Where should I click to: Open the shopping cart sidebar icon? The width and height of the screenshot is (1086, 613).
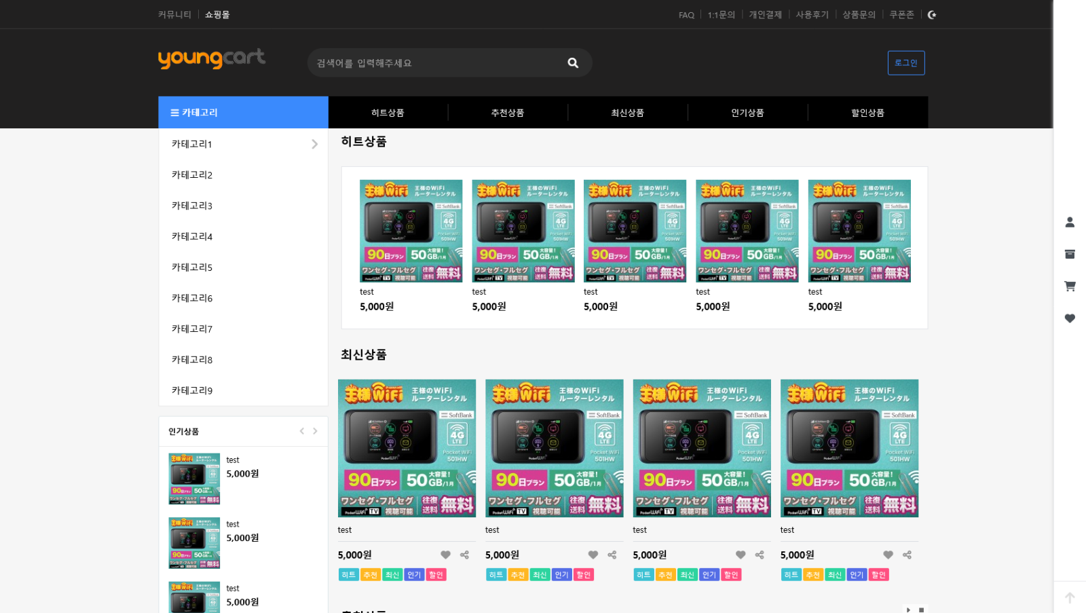pos(1070,286)
